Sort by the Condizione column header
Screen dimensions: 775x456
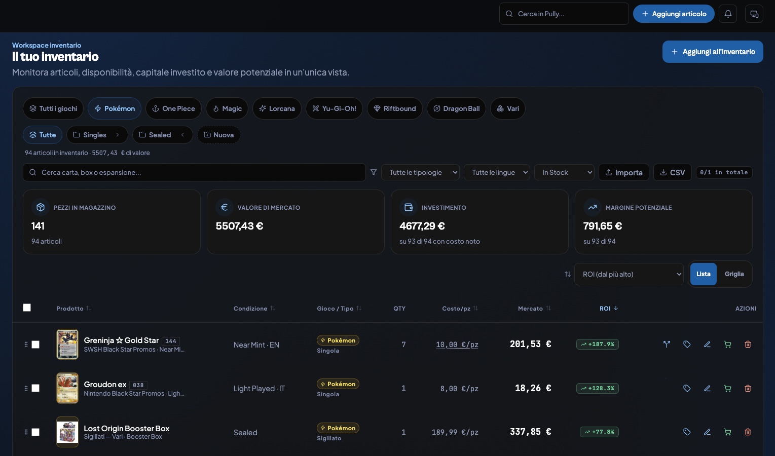click(x=254, y=309)
